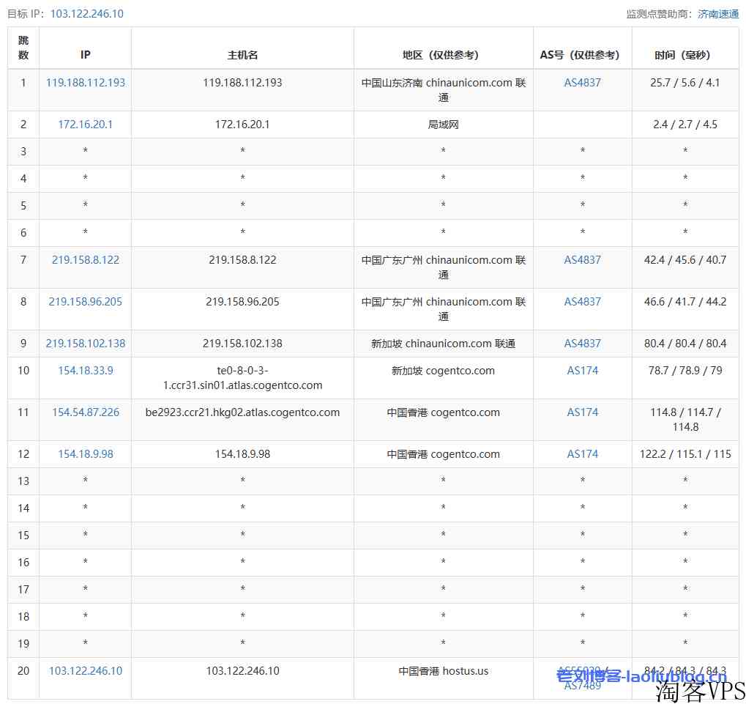Screen dimensions: 746x704
Task: Select IP link 219.158.102.138 in hop 9
Action: point(86,344)
